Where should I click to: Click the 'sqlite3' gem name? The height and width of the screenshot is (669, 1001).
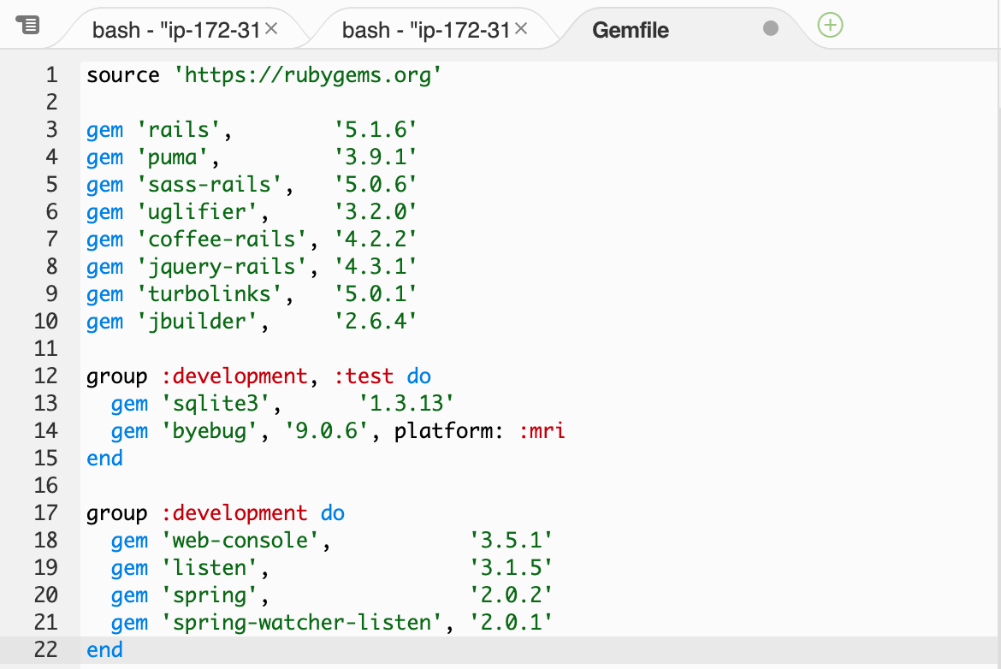click(x=216, y=405)
